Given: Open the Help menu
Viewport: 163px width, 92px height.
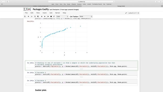Looking at the screenshot, I should [64, 13].
